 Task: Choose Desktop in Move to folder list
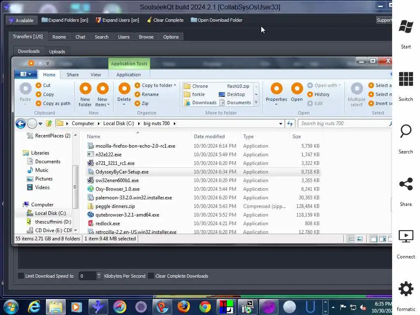pos(232,94)
